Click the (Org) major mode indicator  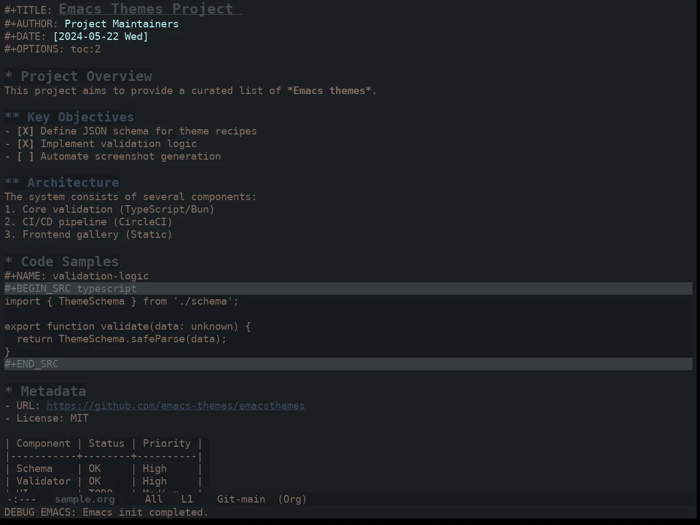[x=293, y=499]
